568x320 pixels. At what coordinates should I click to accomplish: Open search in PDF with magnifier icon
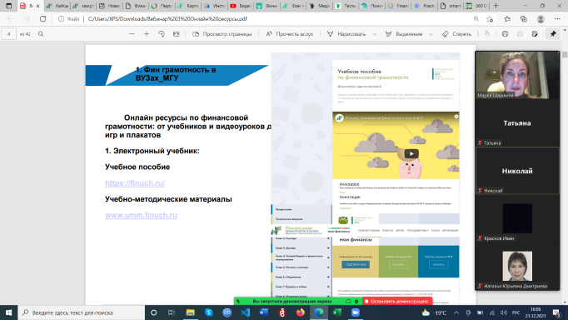pyautogui.click(x=41, y=33)
